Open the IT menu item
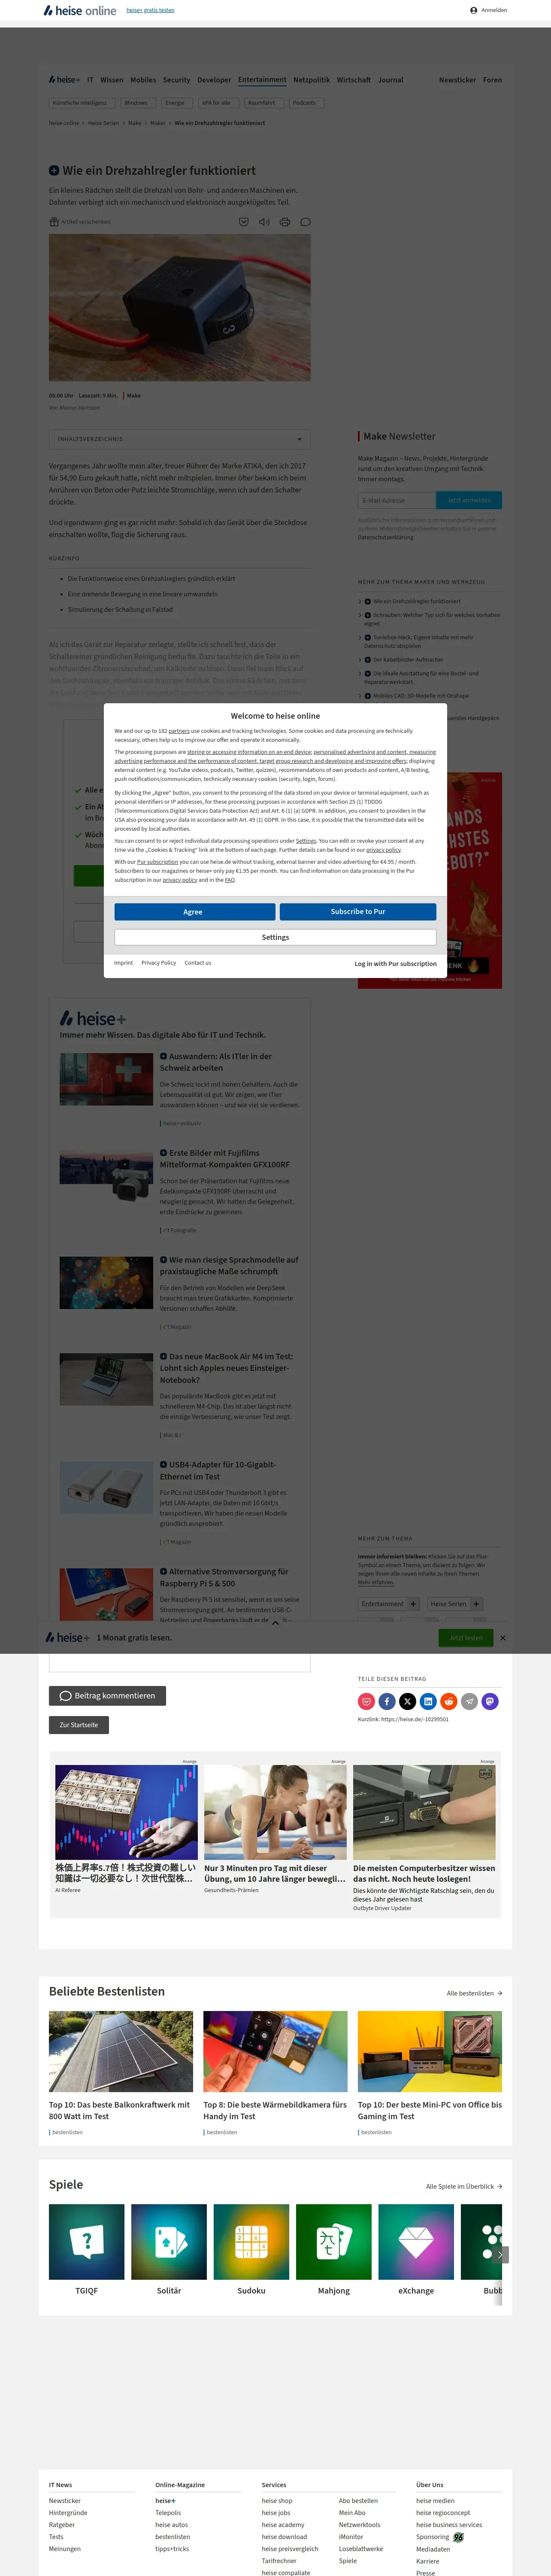This screenshot has width=551, height=2576. click(90, 80)
